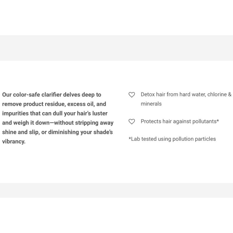
Task: Click the '*Lab tested using pollution particles' footnote
Action: pos(172,139)
